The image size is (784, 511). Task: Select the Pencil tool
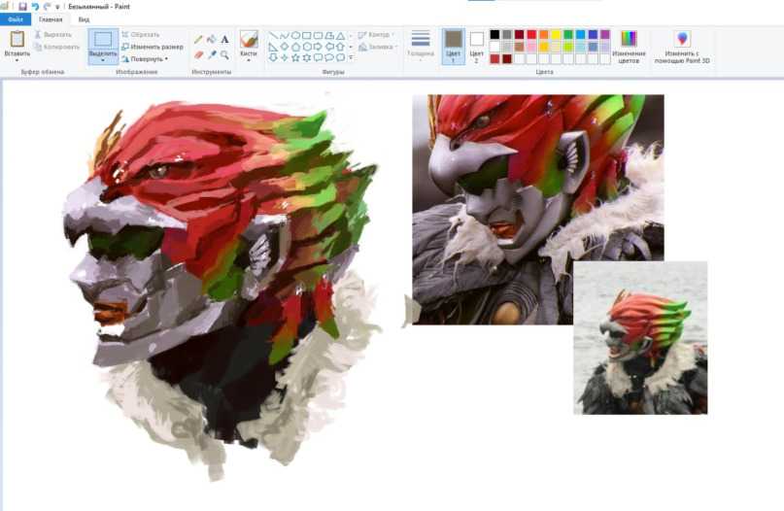198,40
